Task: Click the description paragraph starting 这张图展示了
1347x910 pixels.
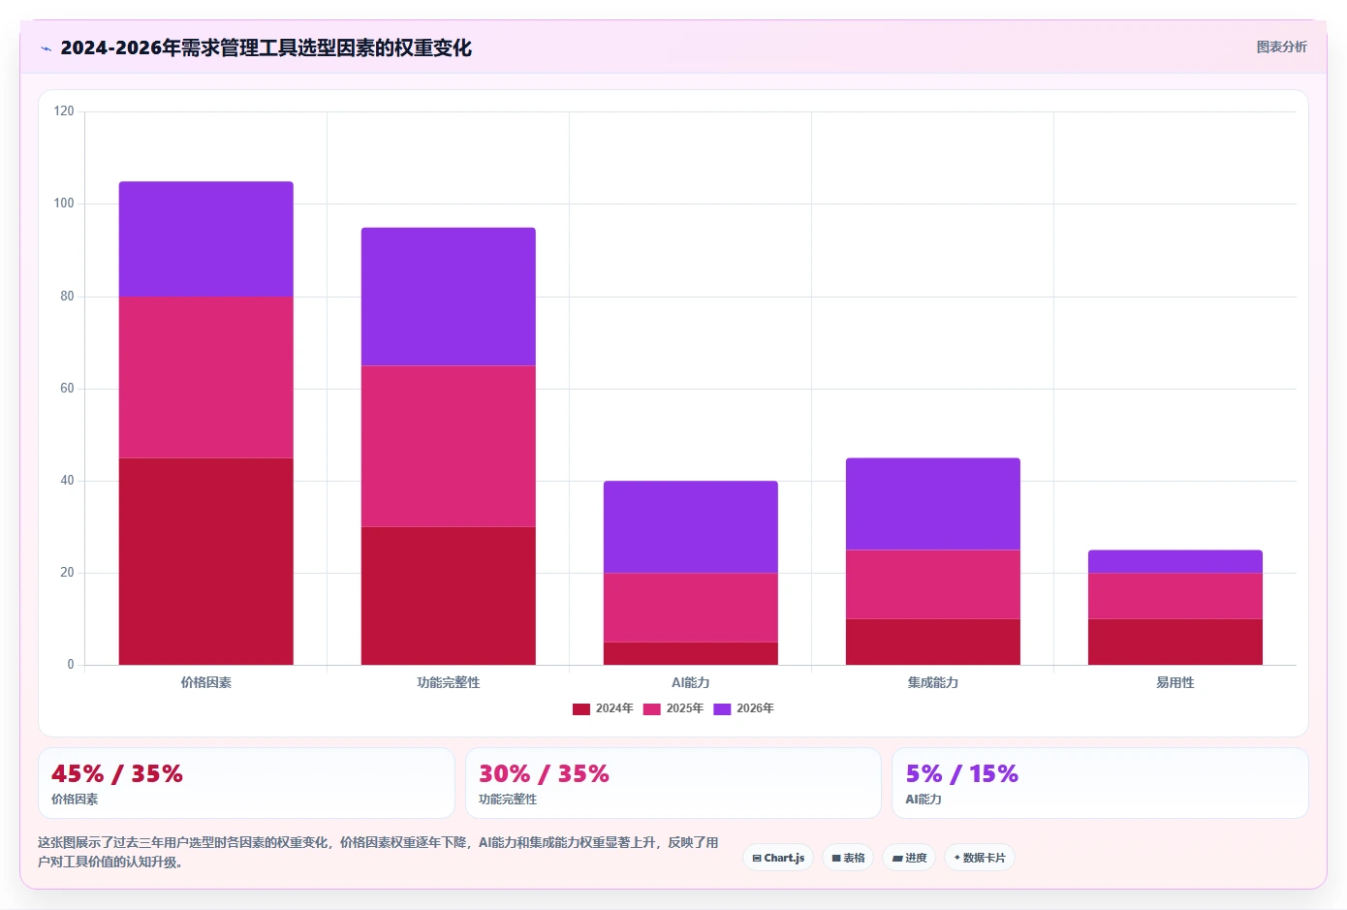Action: (x=378, y=852)
